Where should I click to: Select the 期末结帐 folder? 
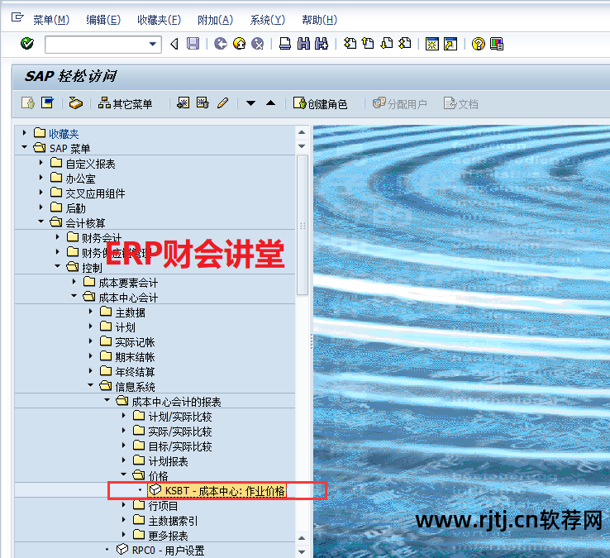pos(135,357)
